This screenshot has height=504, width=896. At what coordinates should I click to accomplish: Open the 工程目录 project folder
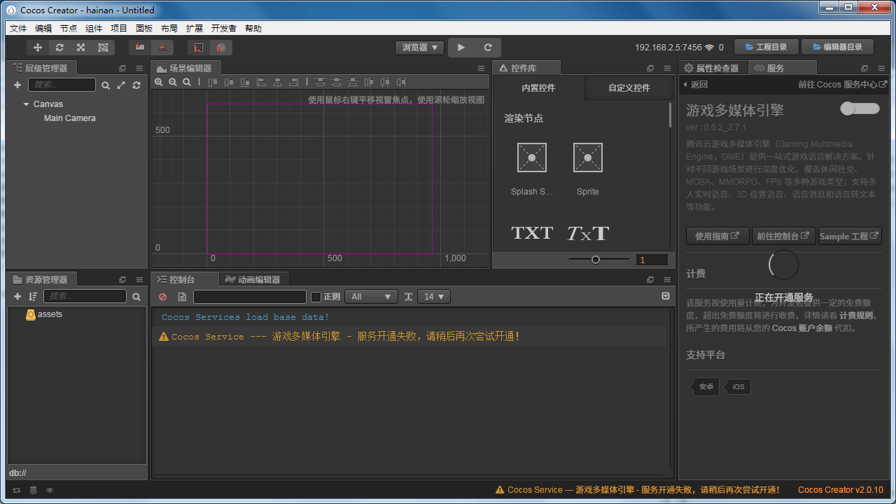(x=765, y=47)
